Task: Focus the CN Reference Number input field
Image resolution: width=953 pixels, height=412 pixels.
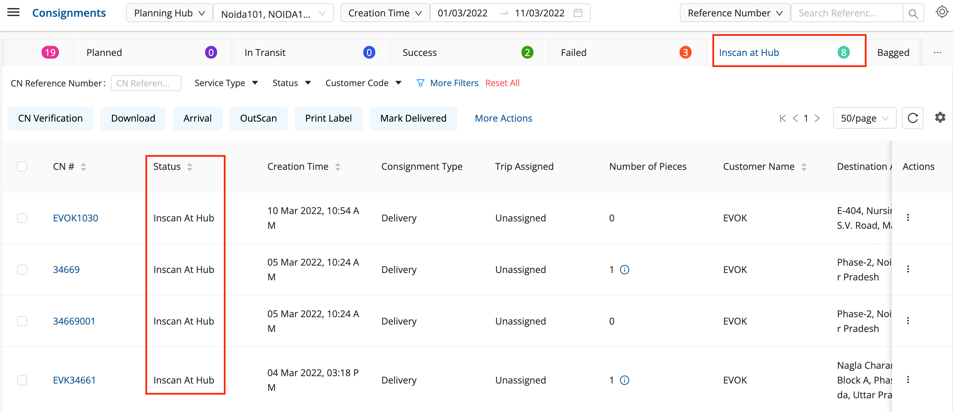Action: tap(146, 83)
